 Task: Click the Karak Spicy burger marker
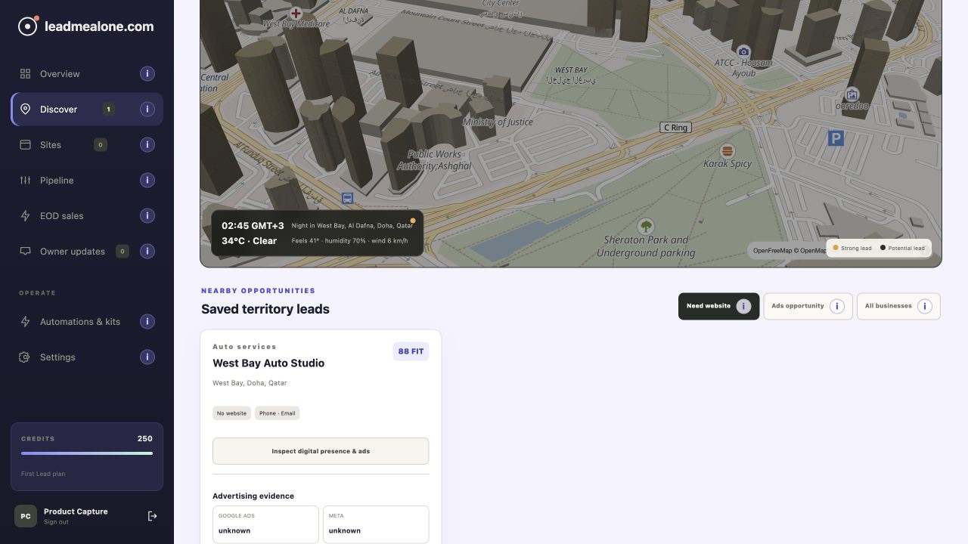point(728,151)
